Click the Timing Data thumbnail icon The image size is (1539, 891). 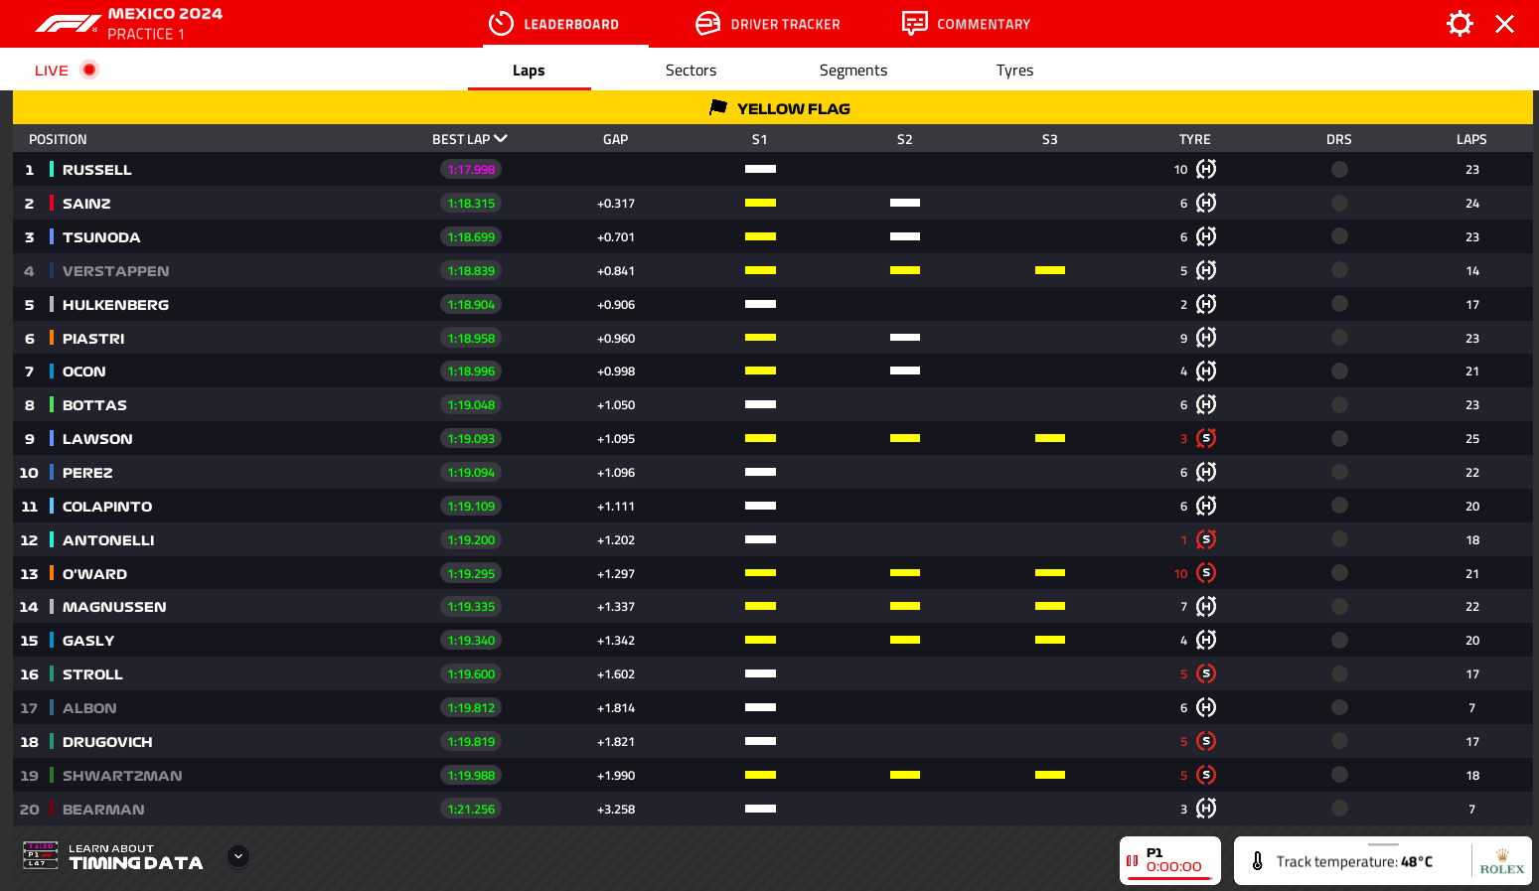[41, 855]
